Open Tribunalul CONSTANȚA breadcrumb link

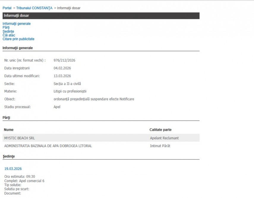(x=34, y=8)
